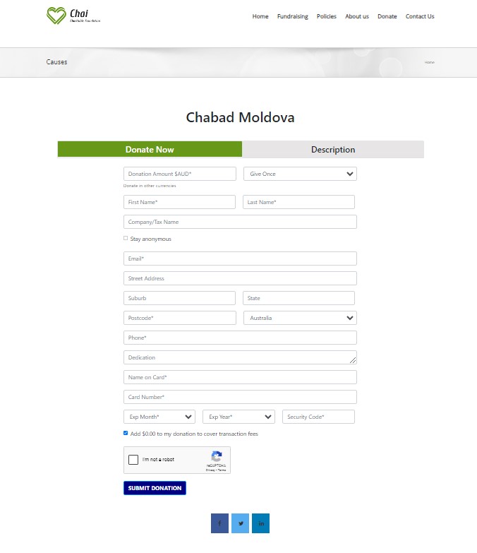Expand the Australia country dropdown
This screenshot has height=553, width=477.
(300, 318)
